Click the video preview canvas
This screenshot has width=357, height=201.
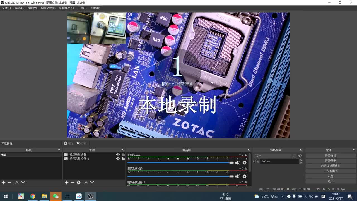(178, 75)
